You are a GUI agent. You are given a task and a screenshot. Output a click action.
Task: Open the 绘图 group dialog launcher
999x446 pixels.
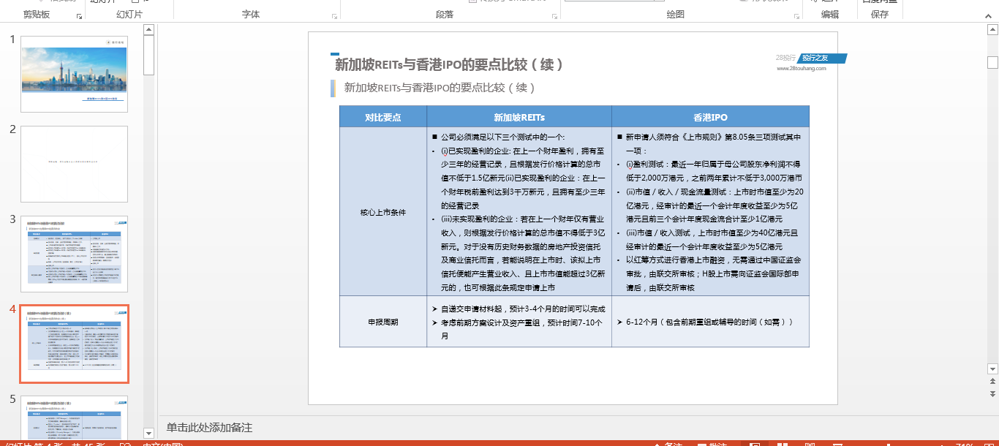[x=796, y=15]
